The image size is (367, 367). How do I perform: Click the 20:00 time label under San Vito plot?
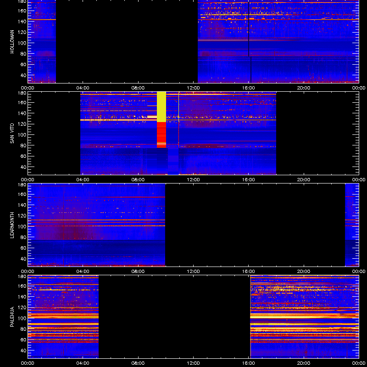(304, 180)
